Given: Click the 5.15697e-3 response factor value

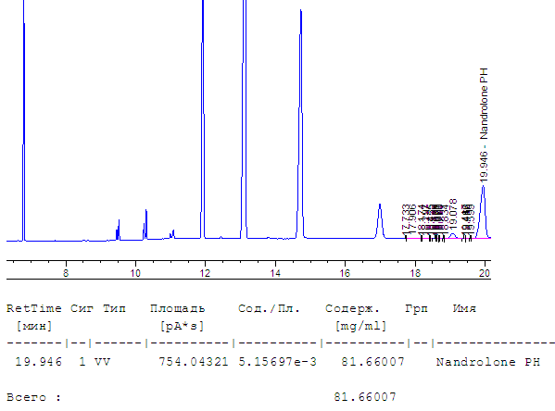Looking at the screenshot, I should [x=278, y=362].
